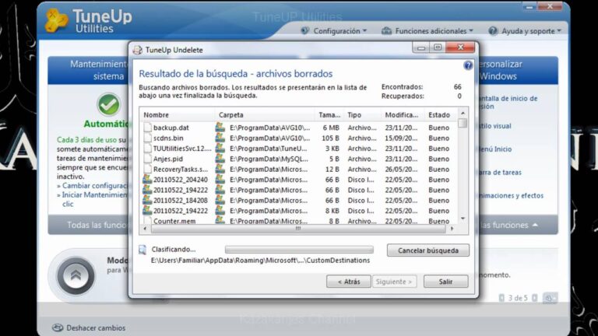This screenshot has width=598, height=336.
Task: Click the folder icon in Anjes.pid row
Action: click(220, 159)
